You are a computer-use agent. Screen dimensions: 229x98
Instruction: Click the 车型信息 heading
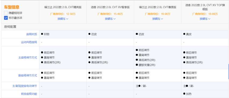tap(12, 7)
